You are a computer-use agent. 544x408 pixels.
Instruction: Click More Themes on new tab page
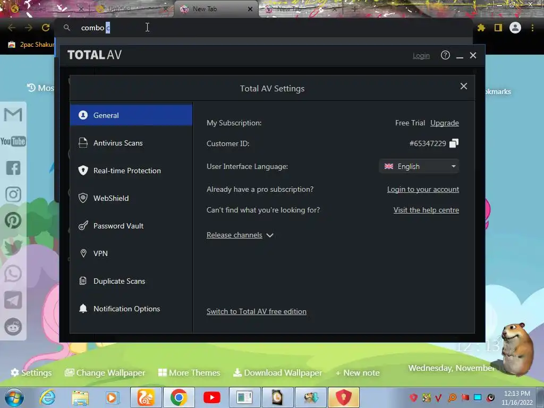click(x=189, y=372)
